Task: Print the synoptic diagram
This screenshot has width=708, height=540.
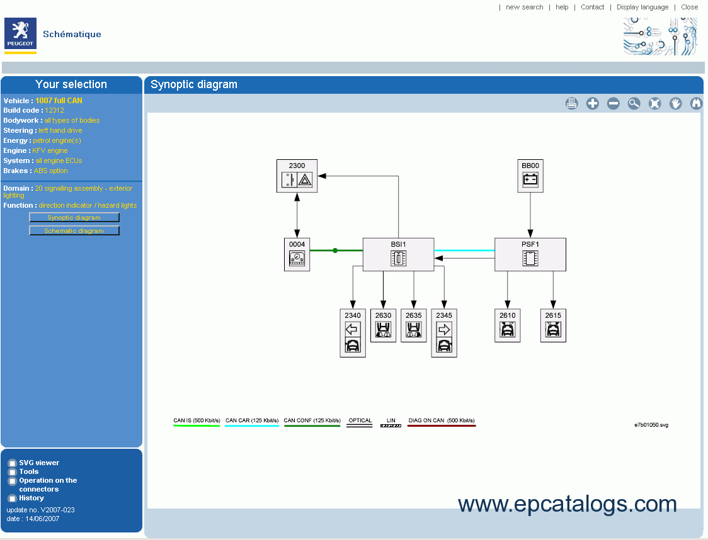Action: pyautogui.click(x=571, y=104)
